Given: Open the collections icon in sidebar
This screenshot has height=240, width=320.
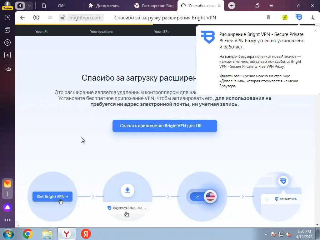Looking at the screenshot, I should tap(7, 30).
